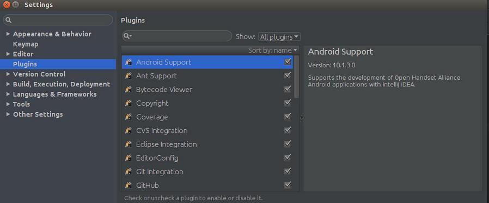Click the plugin list vertical scrollbar
The height and width of the screenshot is (203, 489).
click(297, 77)
